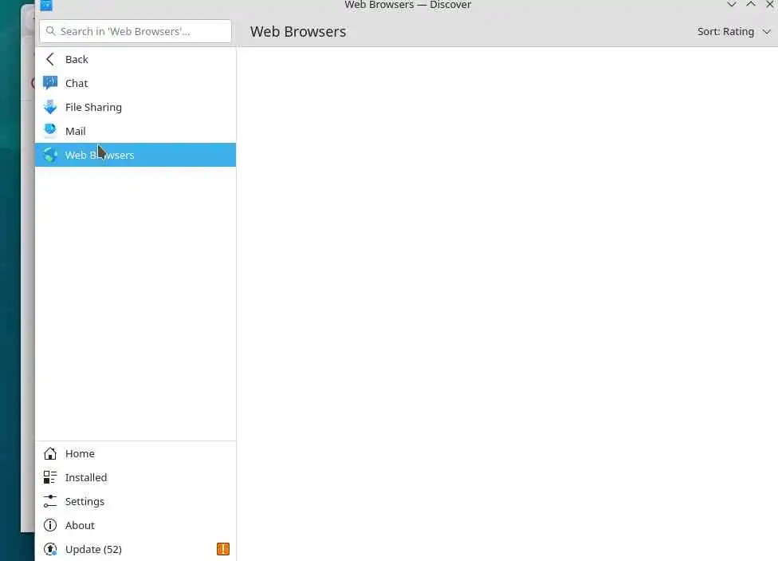
Task: Go to Back in the sidebar
Action: coord(135,59)
